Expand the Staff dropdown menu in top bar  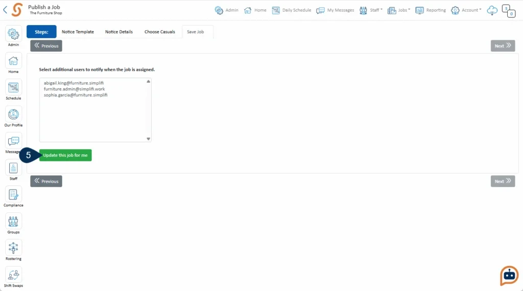371,10
